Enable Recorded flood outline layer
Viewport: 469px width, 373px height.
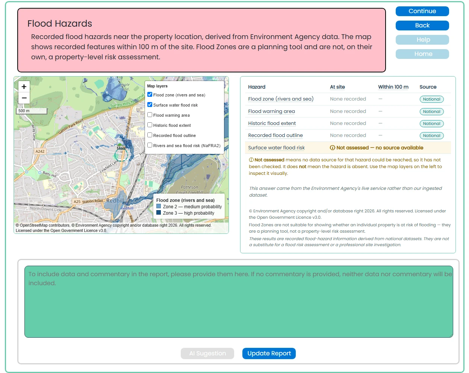pyautogui.click(x=150, y=135)
